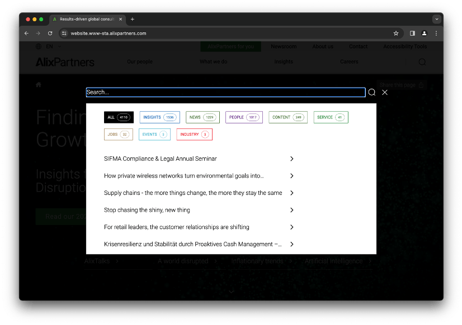Open About us in the top menu
This screenshot has height=325, width=462.
coord(323,46)
